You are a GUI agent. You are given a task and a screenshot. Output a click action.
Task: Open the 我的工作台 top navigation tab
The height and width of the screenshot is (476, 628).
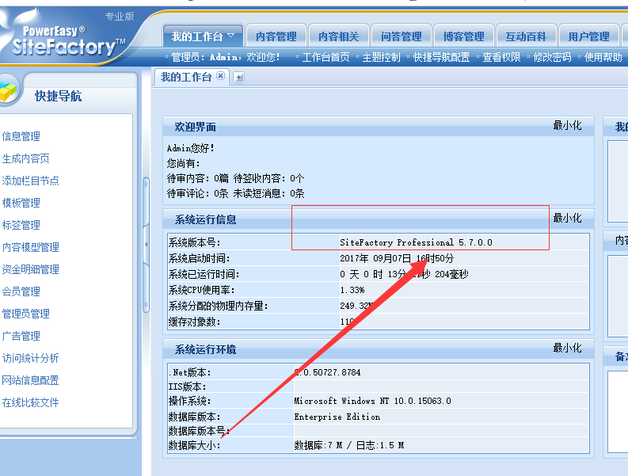point(203,36)
